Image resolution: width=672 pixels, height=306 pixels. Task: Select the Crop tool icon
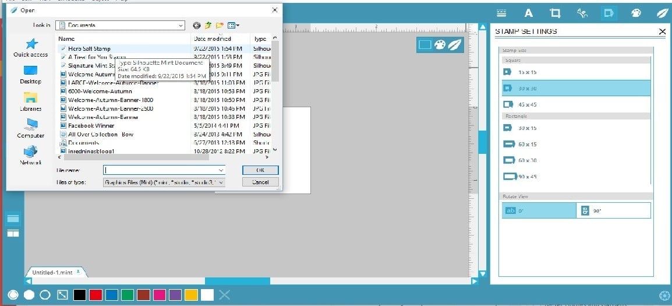pos(555,13)
